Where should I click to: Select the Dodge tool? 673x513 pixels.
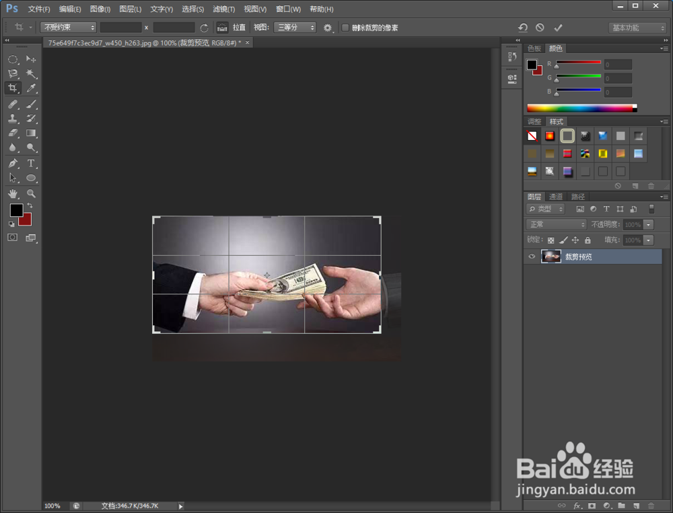[x=31, y=147]
